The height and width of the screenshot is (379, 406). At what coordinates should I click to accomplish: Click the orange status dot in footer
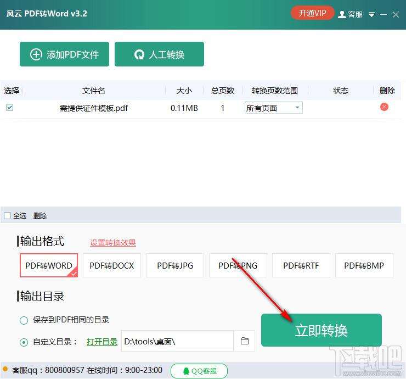[5, 369]
